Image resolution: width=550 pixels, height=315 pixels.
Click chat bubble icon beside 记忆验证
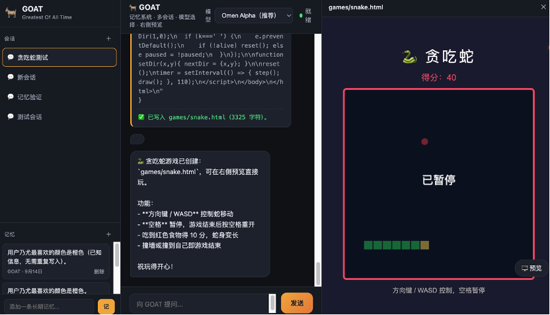pos(11,97)
